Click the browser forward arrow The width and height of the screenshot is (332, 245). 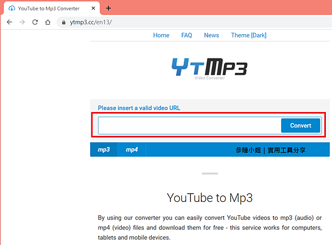click(x=22, y=22)
